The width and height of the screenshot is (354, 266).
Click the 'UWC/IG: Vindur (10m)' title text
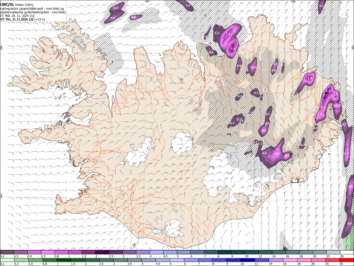tap(17, 4)
